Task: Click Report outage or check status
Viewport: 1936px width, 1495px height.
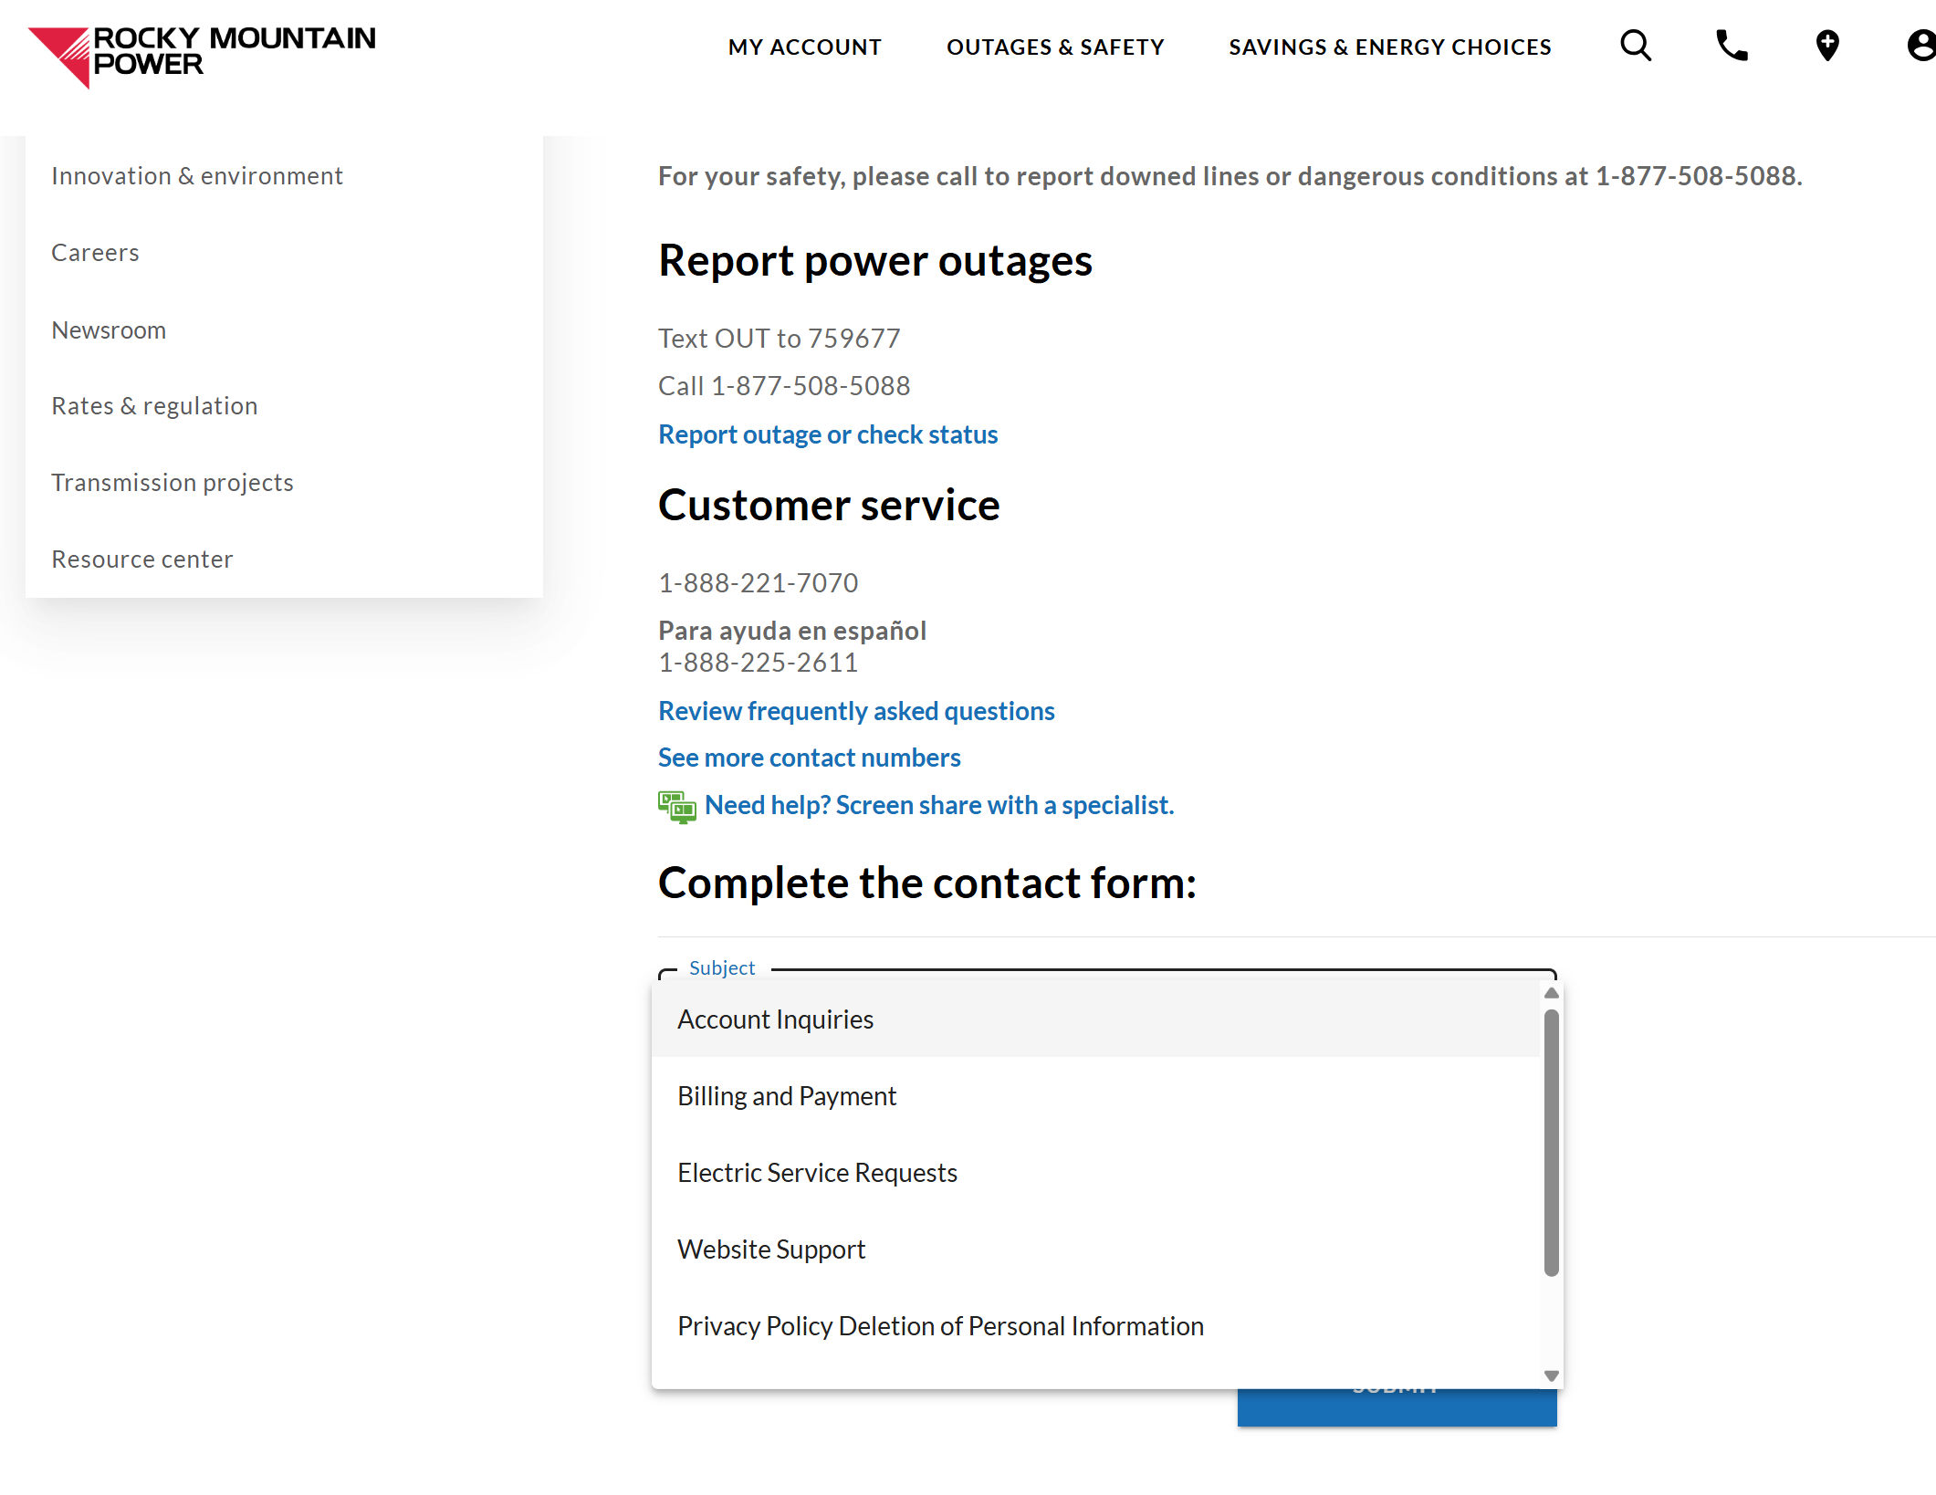Action: (x=828, y=434)
